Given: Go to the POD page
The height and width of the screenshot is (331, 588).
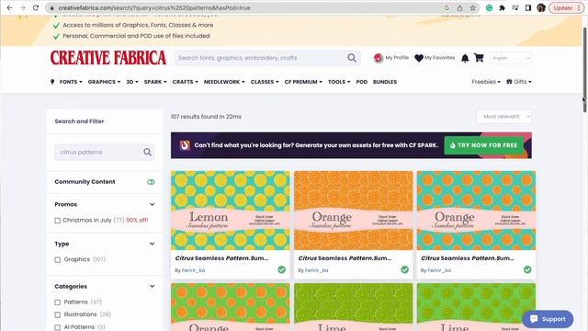Looking at the screenshot, I should [362, 82].
